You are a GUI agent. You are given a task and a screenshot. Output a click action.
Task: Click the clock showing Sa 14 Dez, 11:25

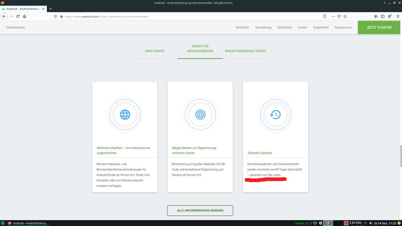point(385,223)
